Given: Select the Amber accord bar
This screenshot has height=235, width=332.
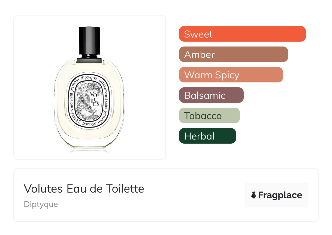Looking at the screenshot, I should pos(234,54).
